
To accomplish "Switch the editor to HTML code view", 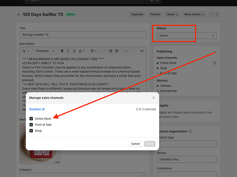I will coord(142,51).
